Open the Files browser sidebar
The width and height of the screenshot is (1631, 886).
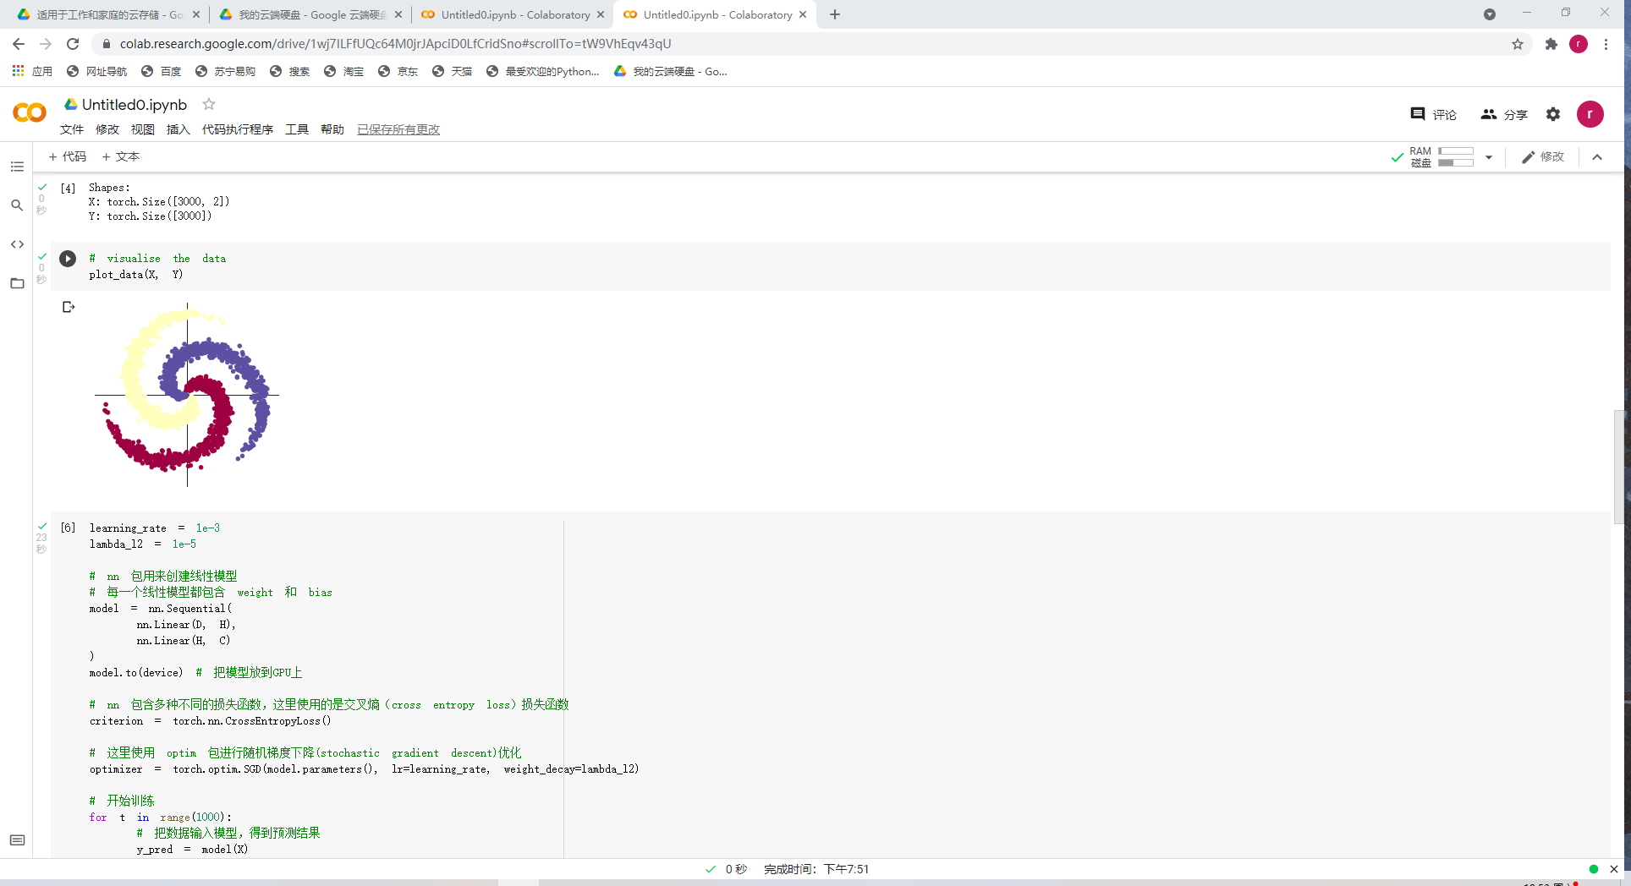click(x=17, y=283)
